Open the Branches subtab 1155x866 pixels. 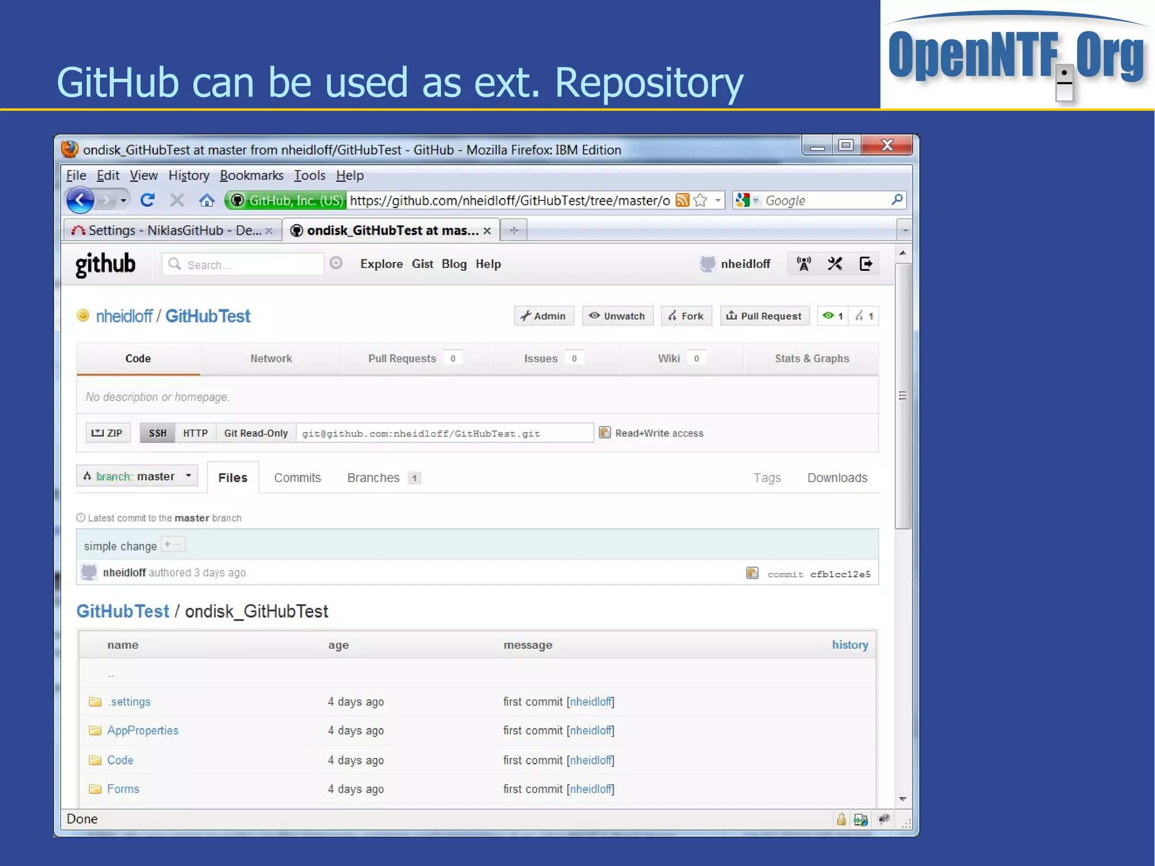383,478
